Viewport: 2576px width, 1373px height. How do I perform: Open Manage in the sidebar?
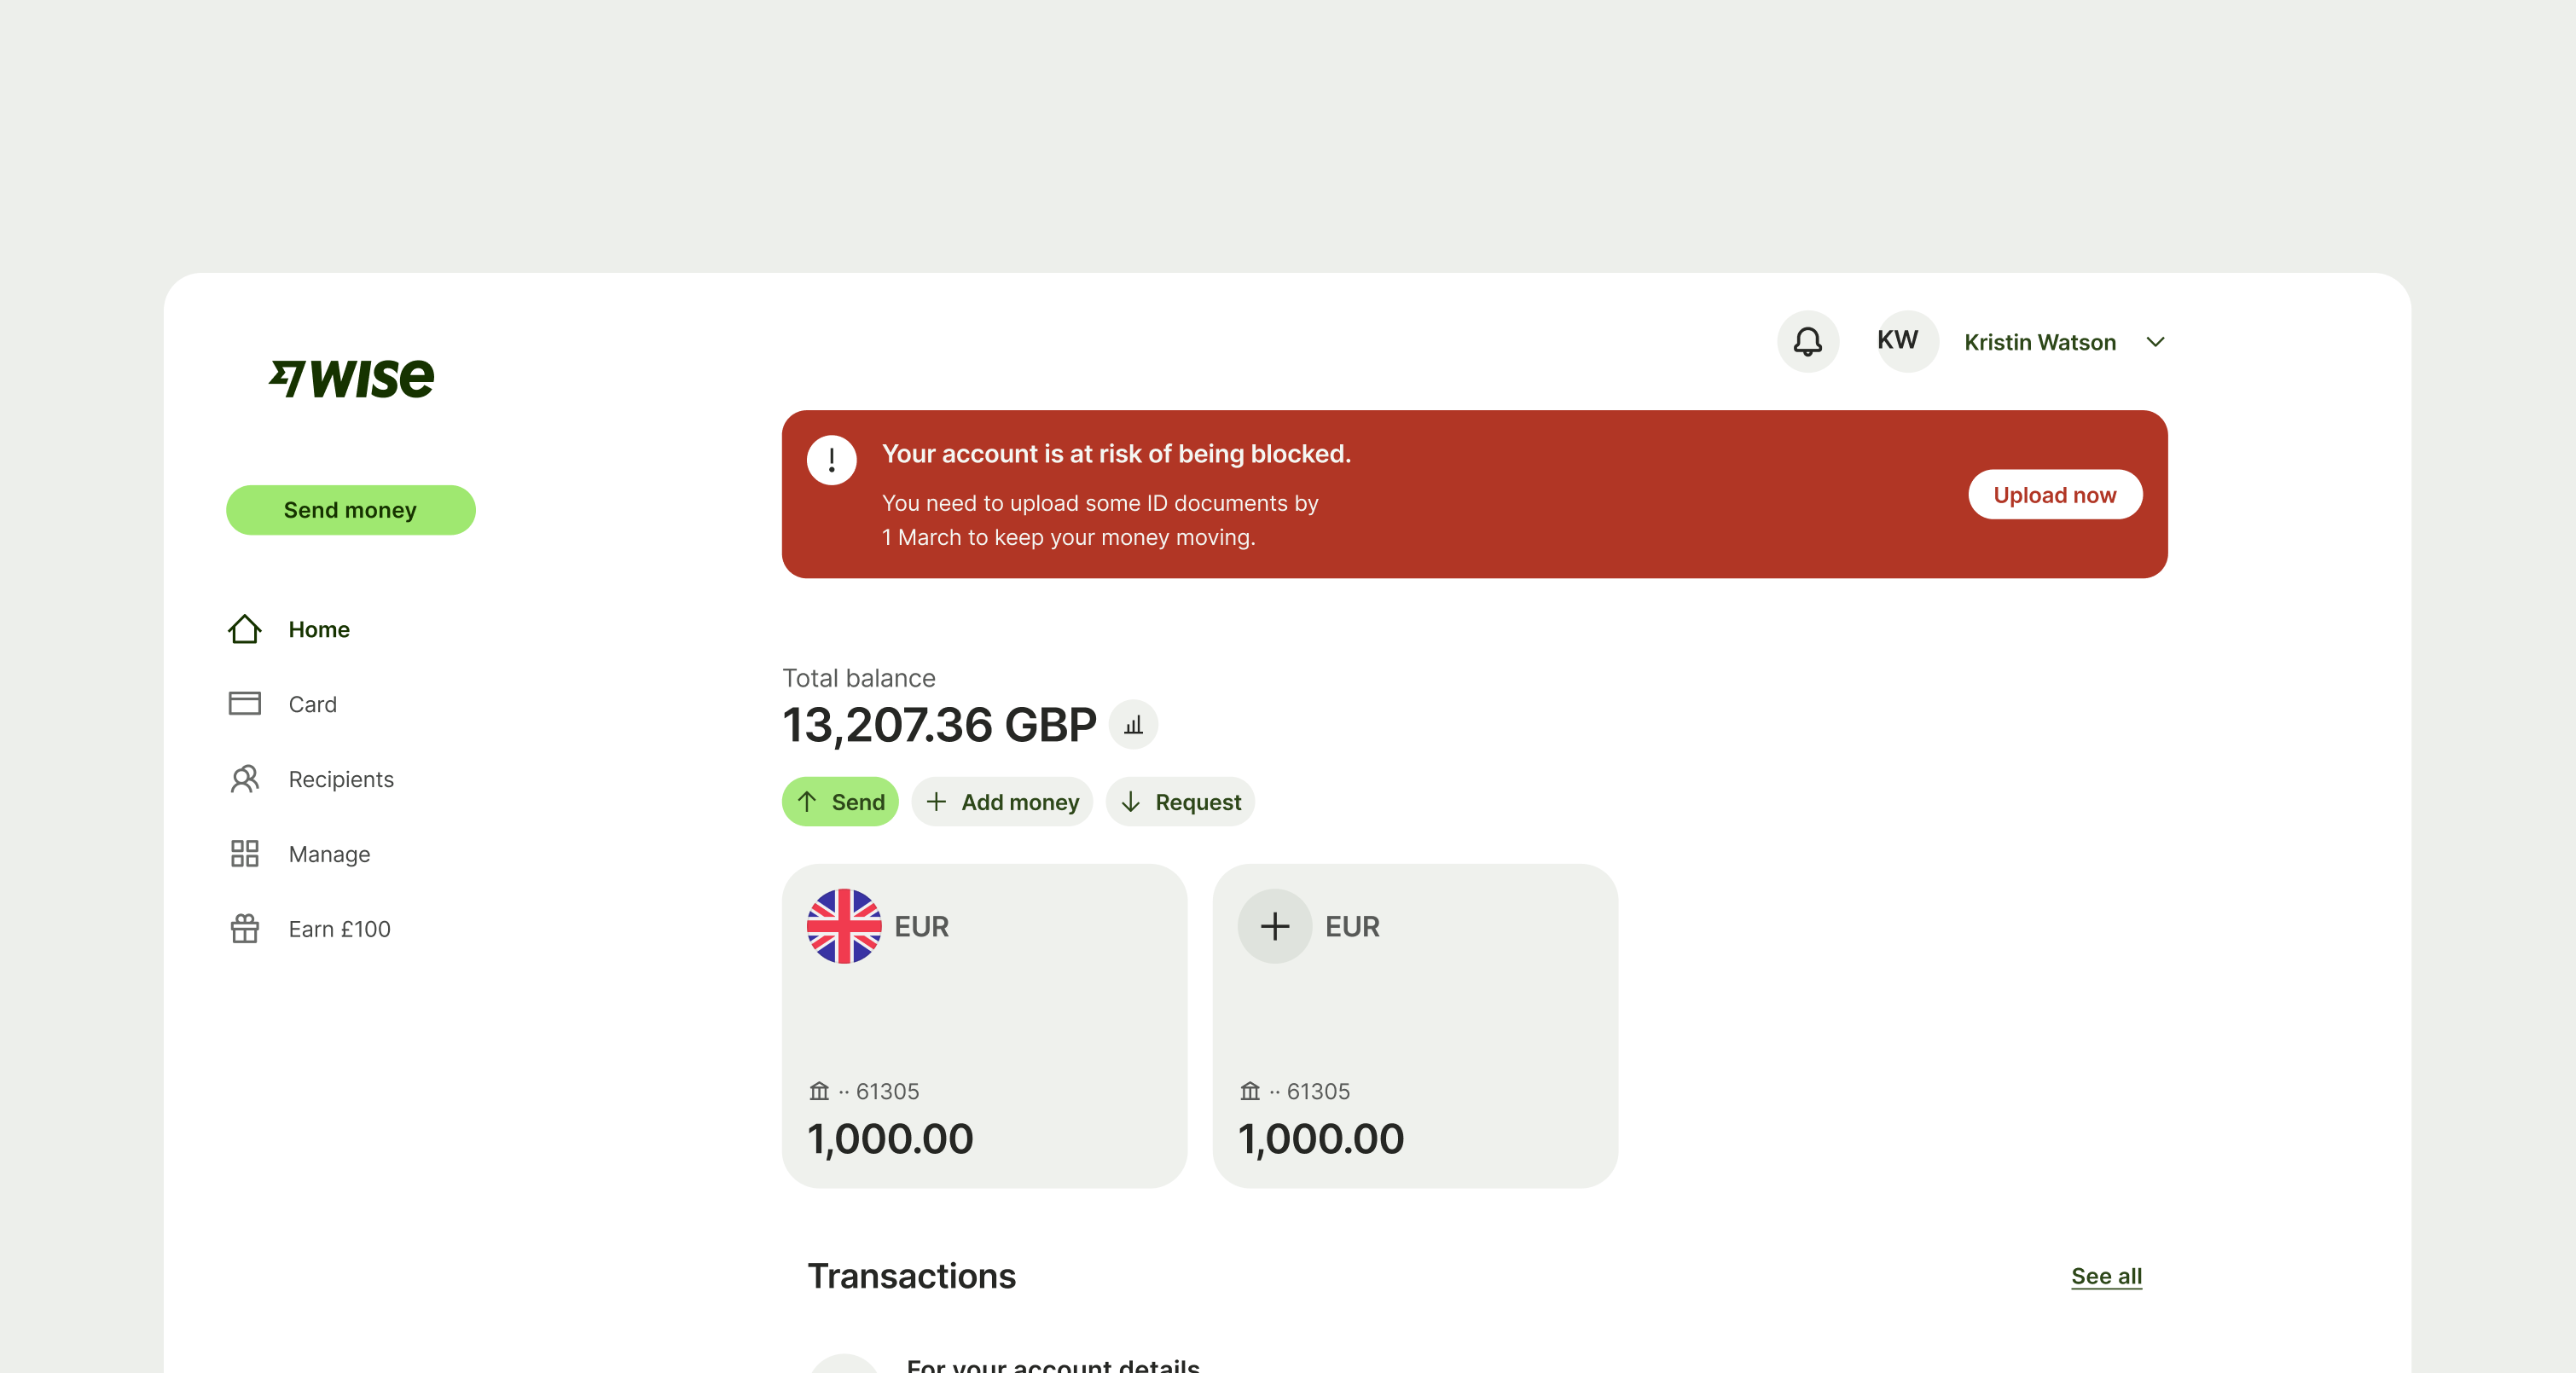[x=329, y=854]
